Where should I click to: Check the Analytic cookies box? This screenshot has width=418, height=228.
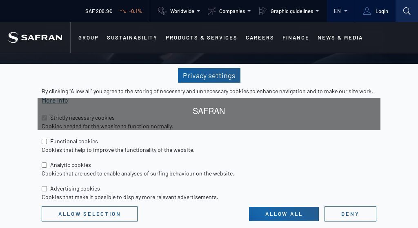(x=44, y=165)
